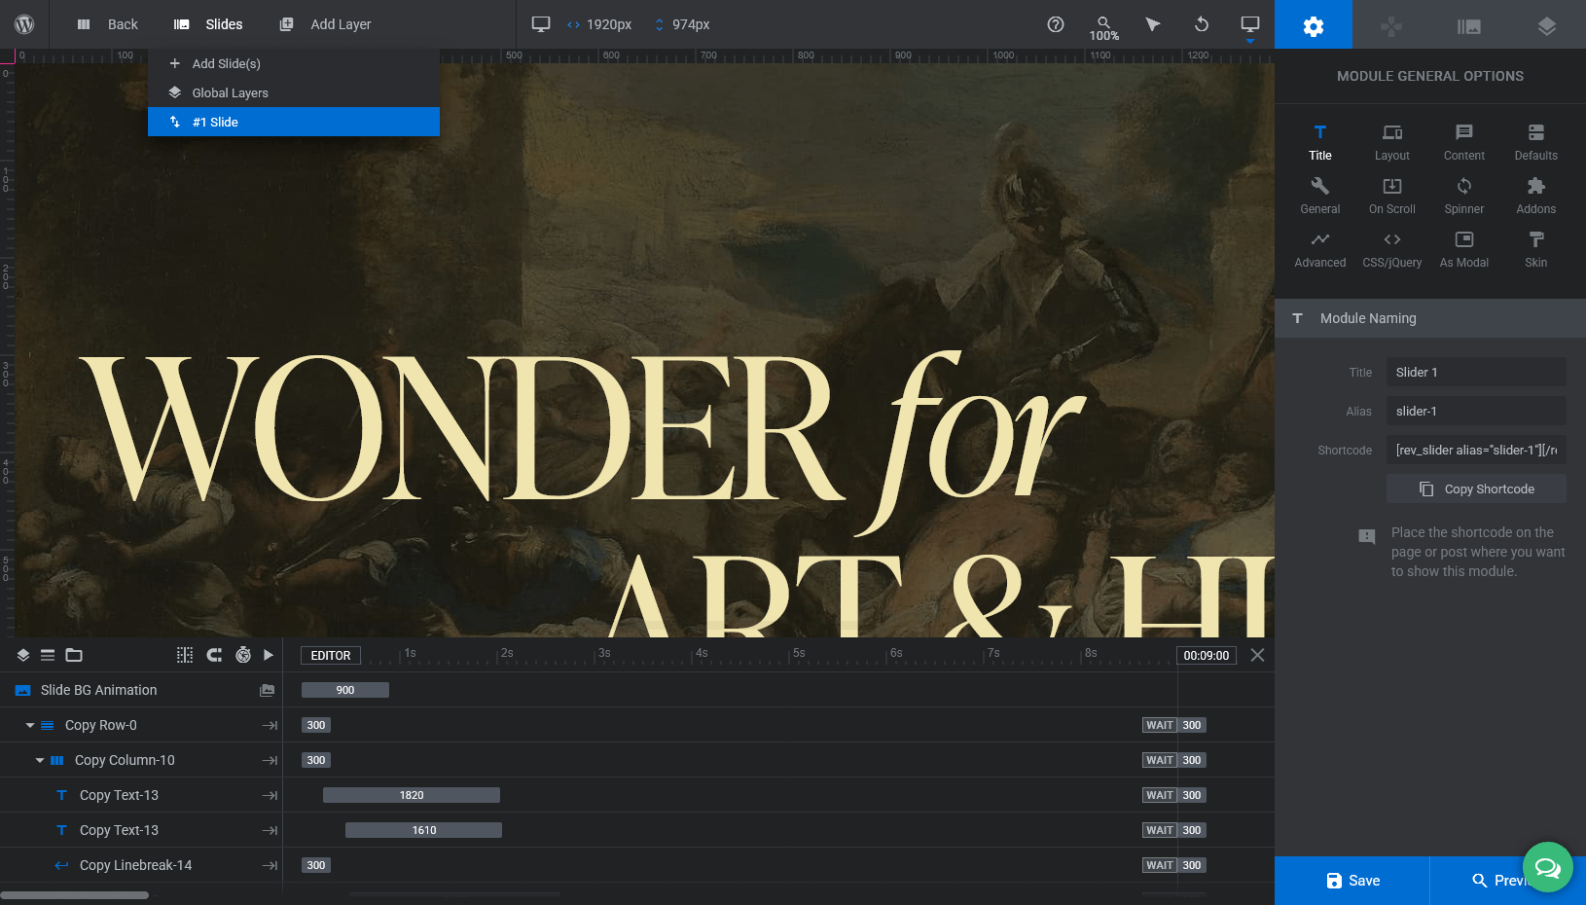
Task: Open the help question-mark icon
Action: pyautogui.click(x=1056, y=24)
